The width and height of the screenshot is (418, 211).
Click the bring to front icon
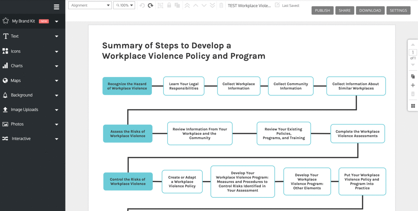coord(187,6)
